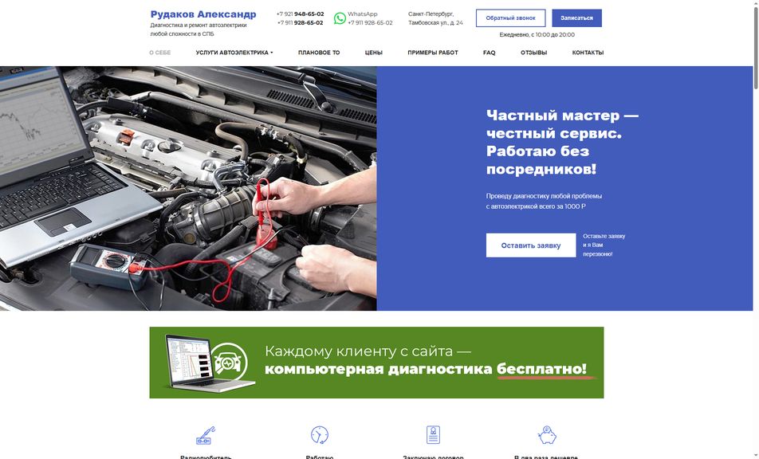Screen dimensions: 759x459
Task: Call the bold +7 911 928-65-02 number
Action: click(300, 23)
